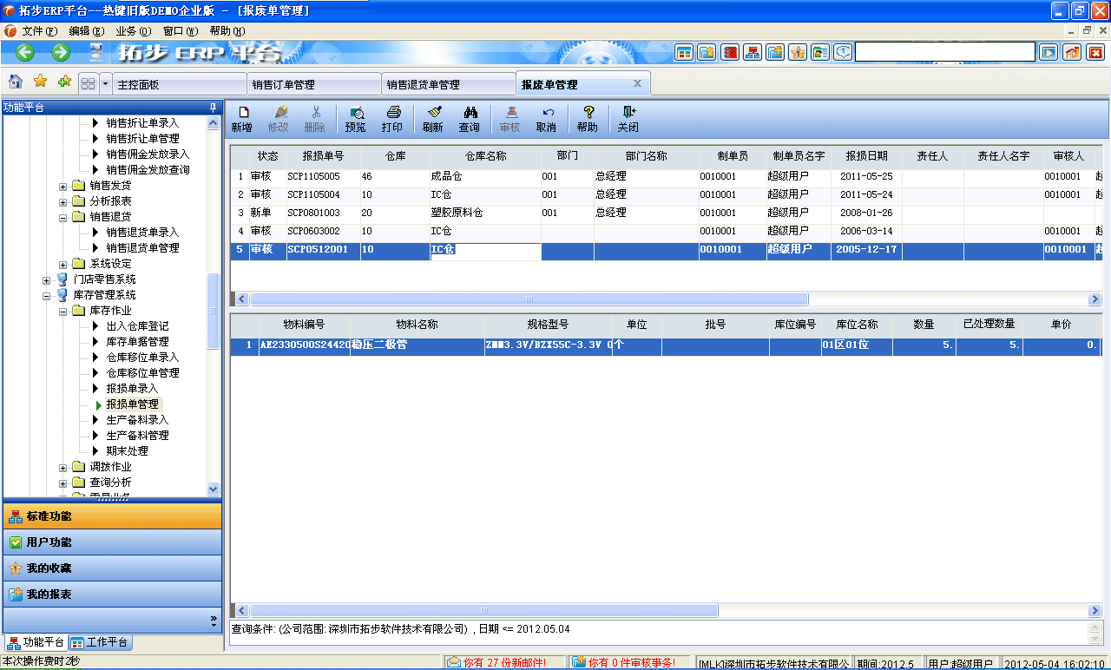Expand the 销售发货 tree node
Image resolution: width=1111 pixels, height=670 pixels.
[x=62, y=186]
